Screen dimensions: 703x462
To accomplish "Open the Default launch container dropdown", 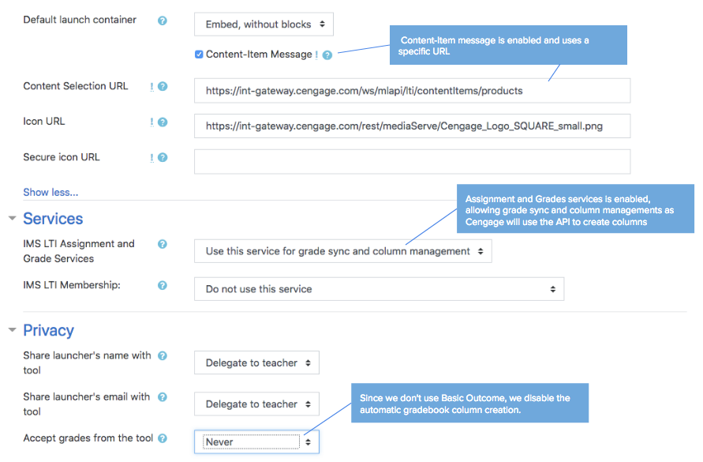I will [264, 24].
